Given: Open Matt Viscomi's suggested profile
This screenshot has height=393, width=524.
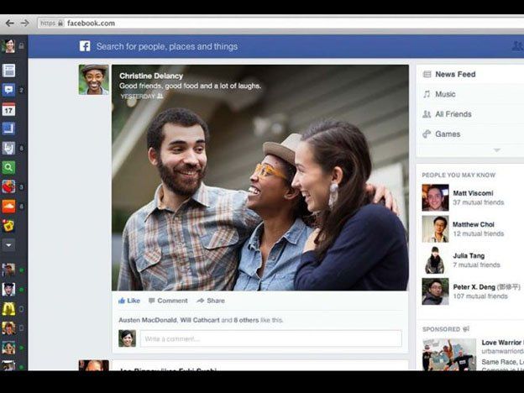Looking at the screenshot, I should coord(473,193).
